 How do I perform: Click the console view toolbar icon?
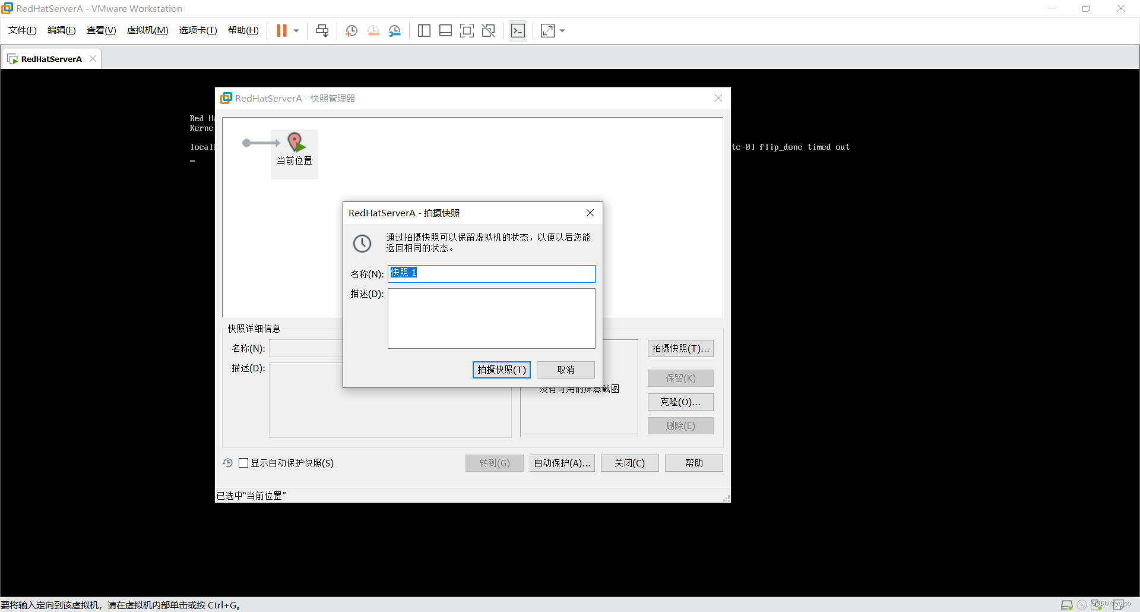pyautogui.click(x=518, y=31)
